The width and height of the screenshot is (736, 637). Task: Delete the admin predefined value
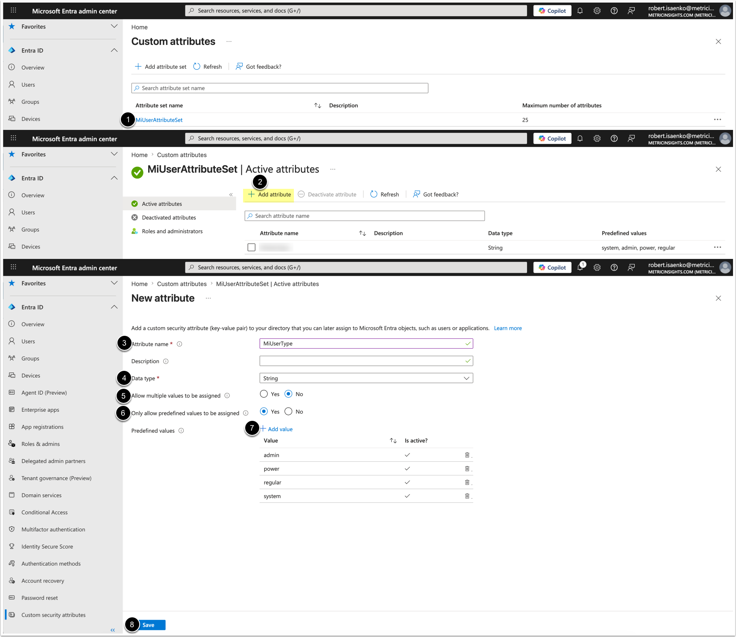click(467, 455)
